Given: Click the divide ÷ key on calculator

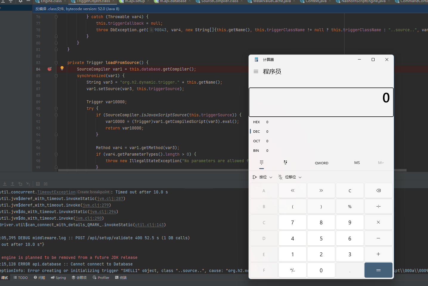Looking at the screenshot, I should coord(378,207).
